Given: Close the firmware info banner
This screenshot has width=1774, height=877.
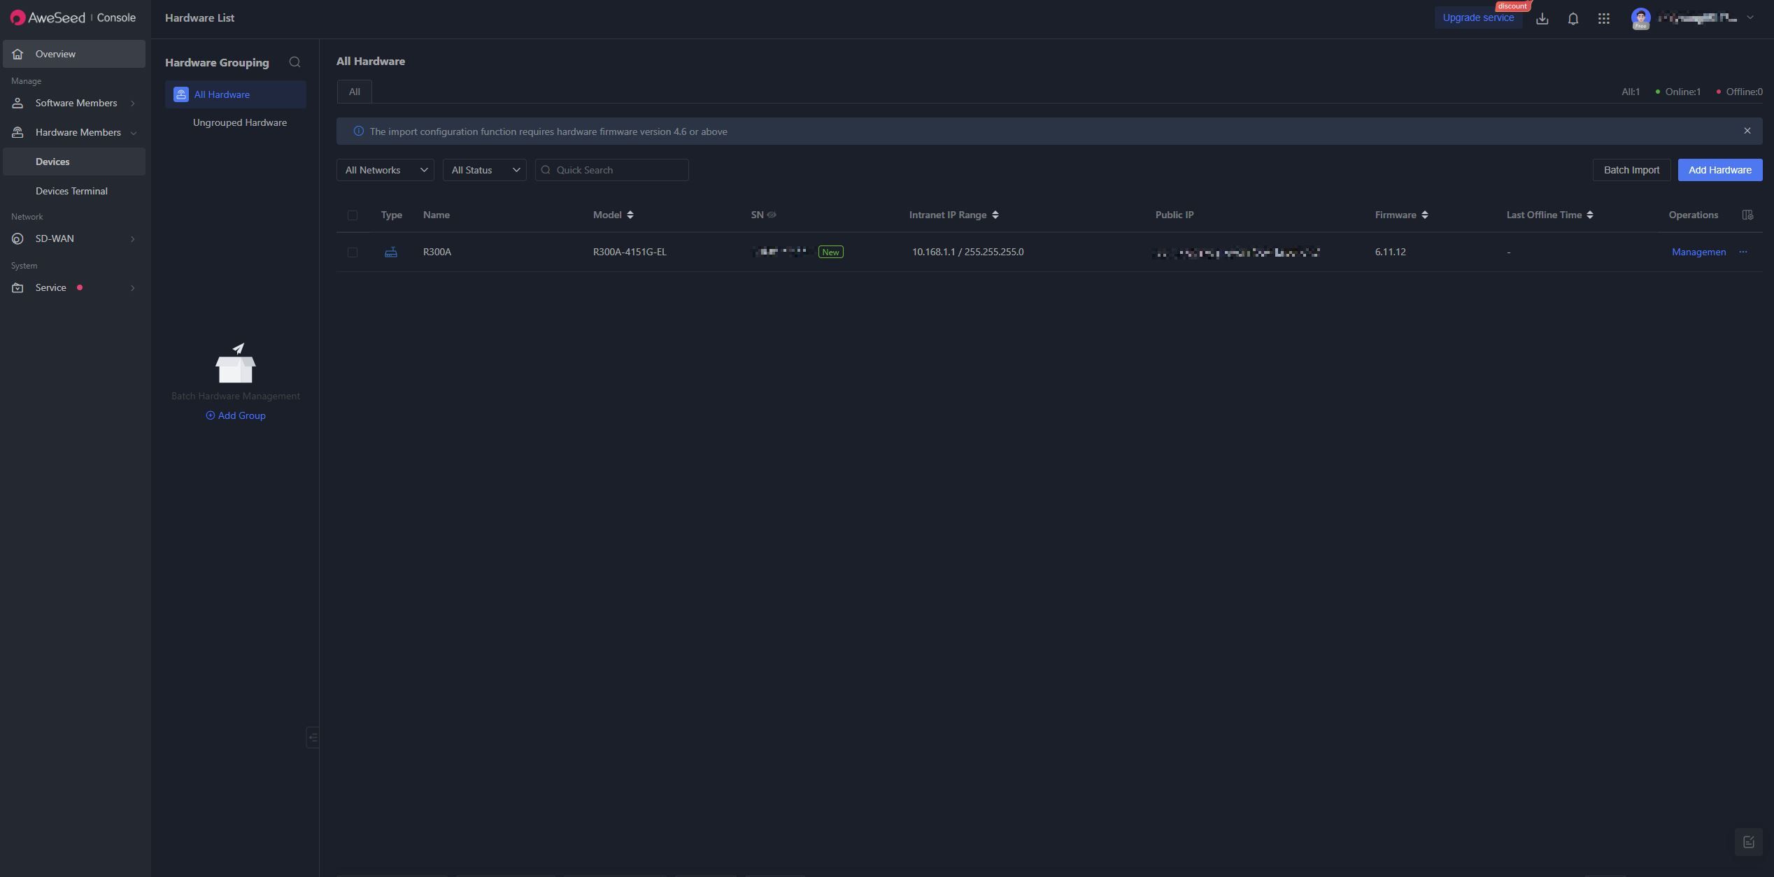Looking at the screenshot, I should (x=1747, y=131).
